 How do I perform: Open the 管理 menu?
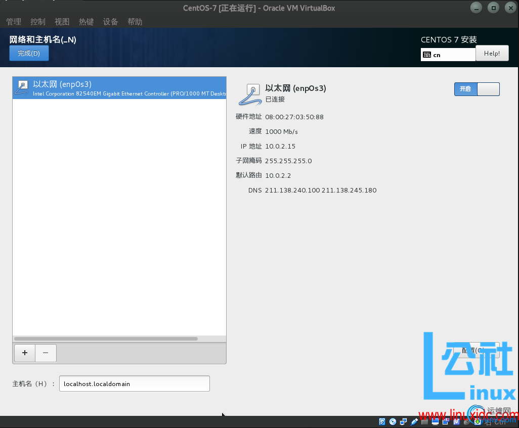[x=14, y=22]
